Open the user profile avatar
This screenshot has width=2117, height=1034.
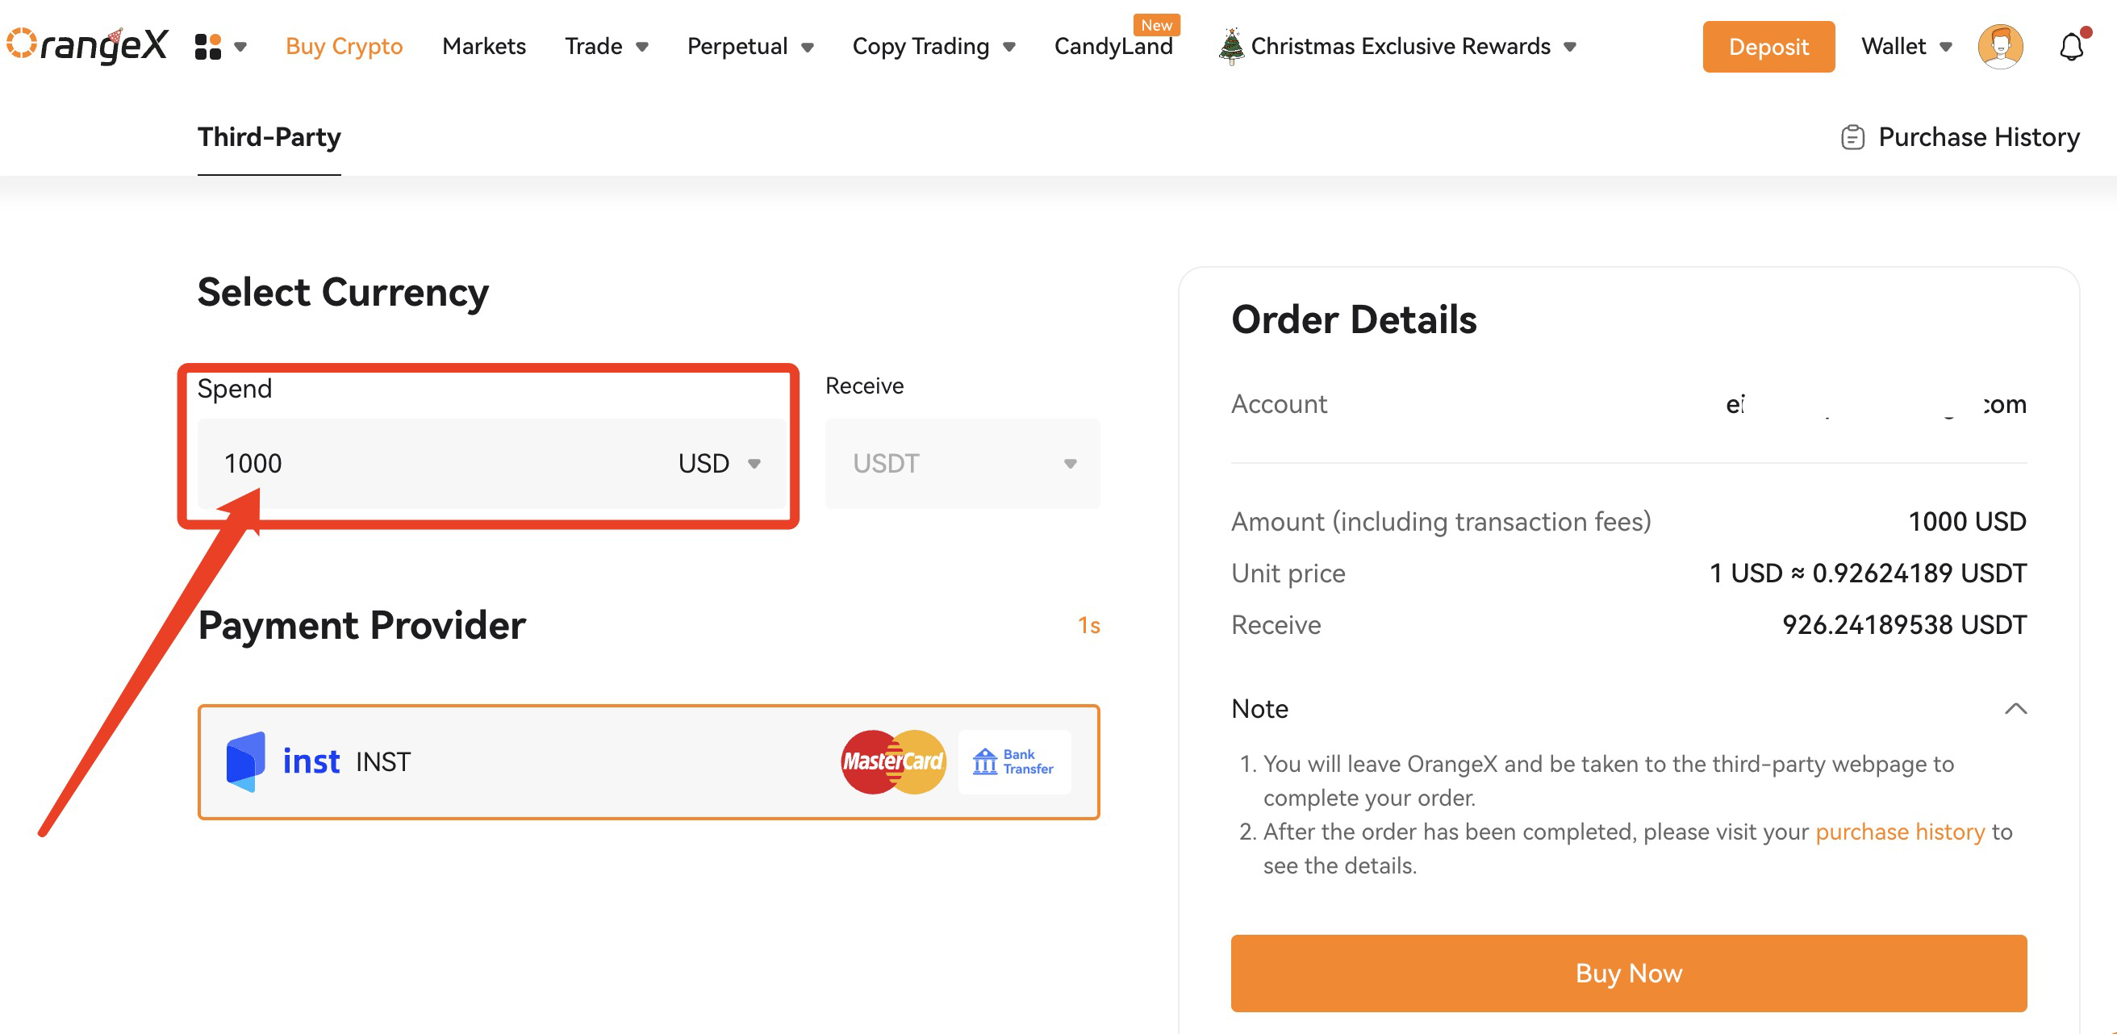point(2000,46)
